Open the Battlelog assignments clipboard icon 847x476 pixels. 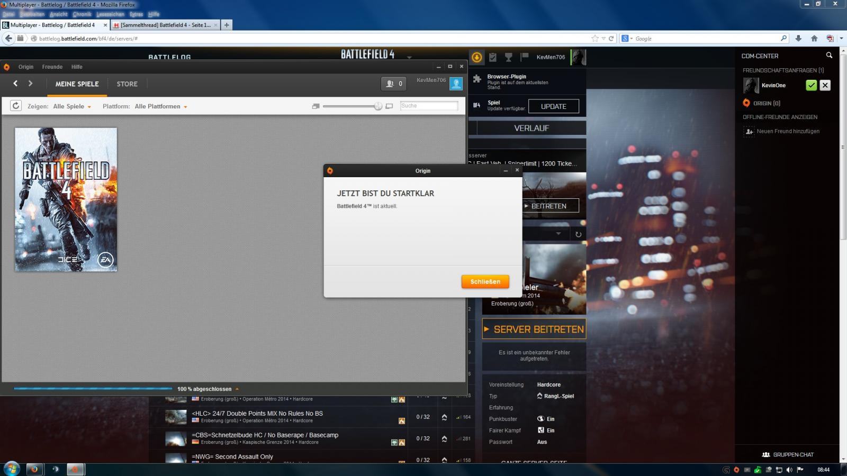(x=493, y=57)
